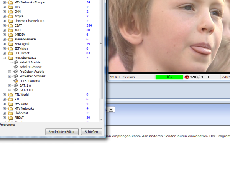The image size is (230, 173).
Task: Click the Schließen button
Action: click(x=91, y=131)
